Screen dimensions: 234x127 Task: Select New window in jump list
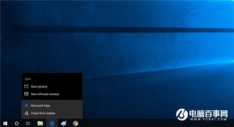click(x=52, y=87)
